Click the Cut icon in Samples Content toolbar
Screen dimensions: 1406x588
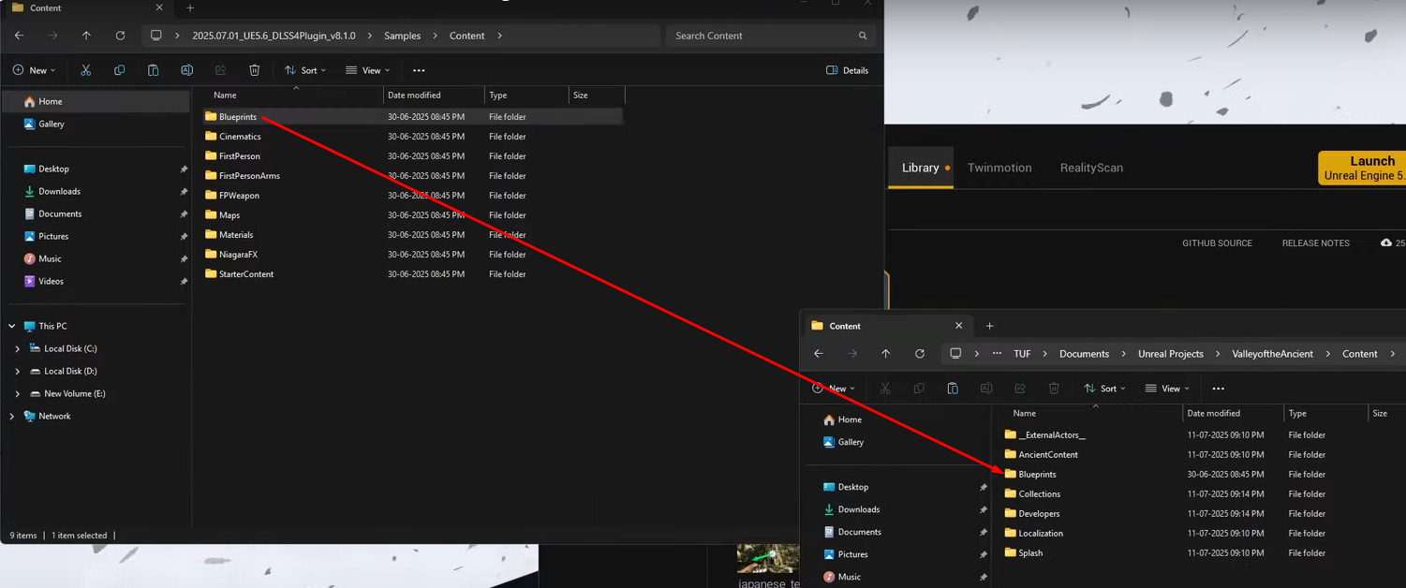85,70
